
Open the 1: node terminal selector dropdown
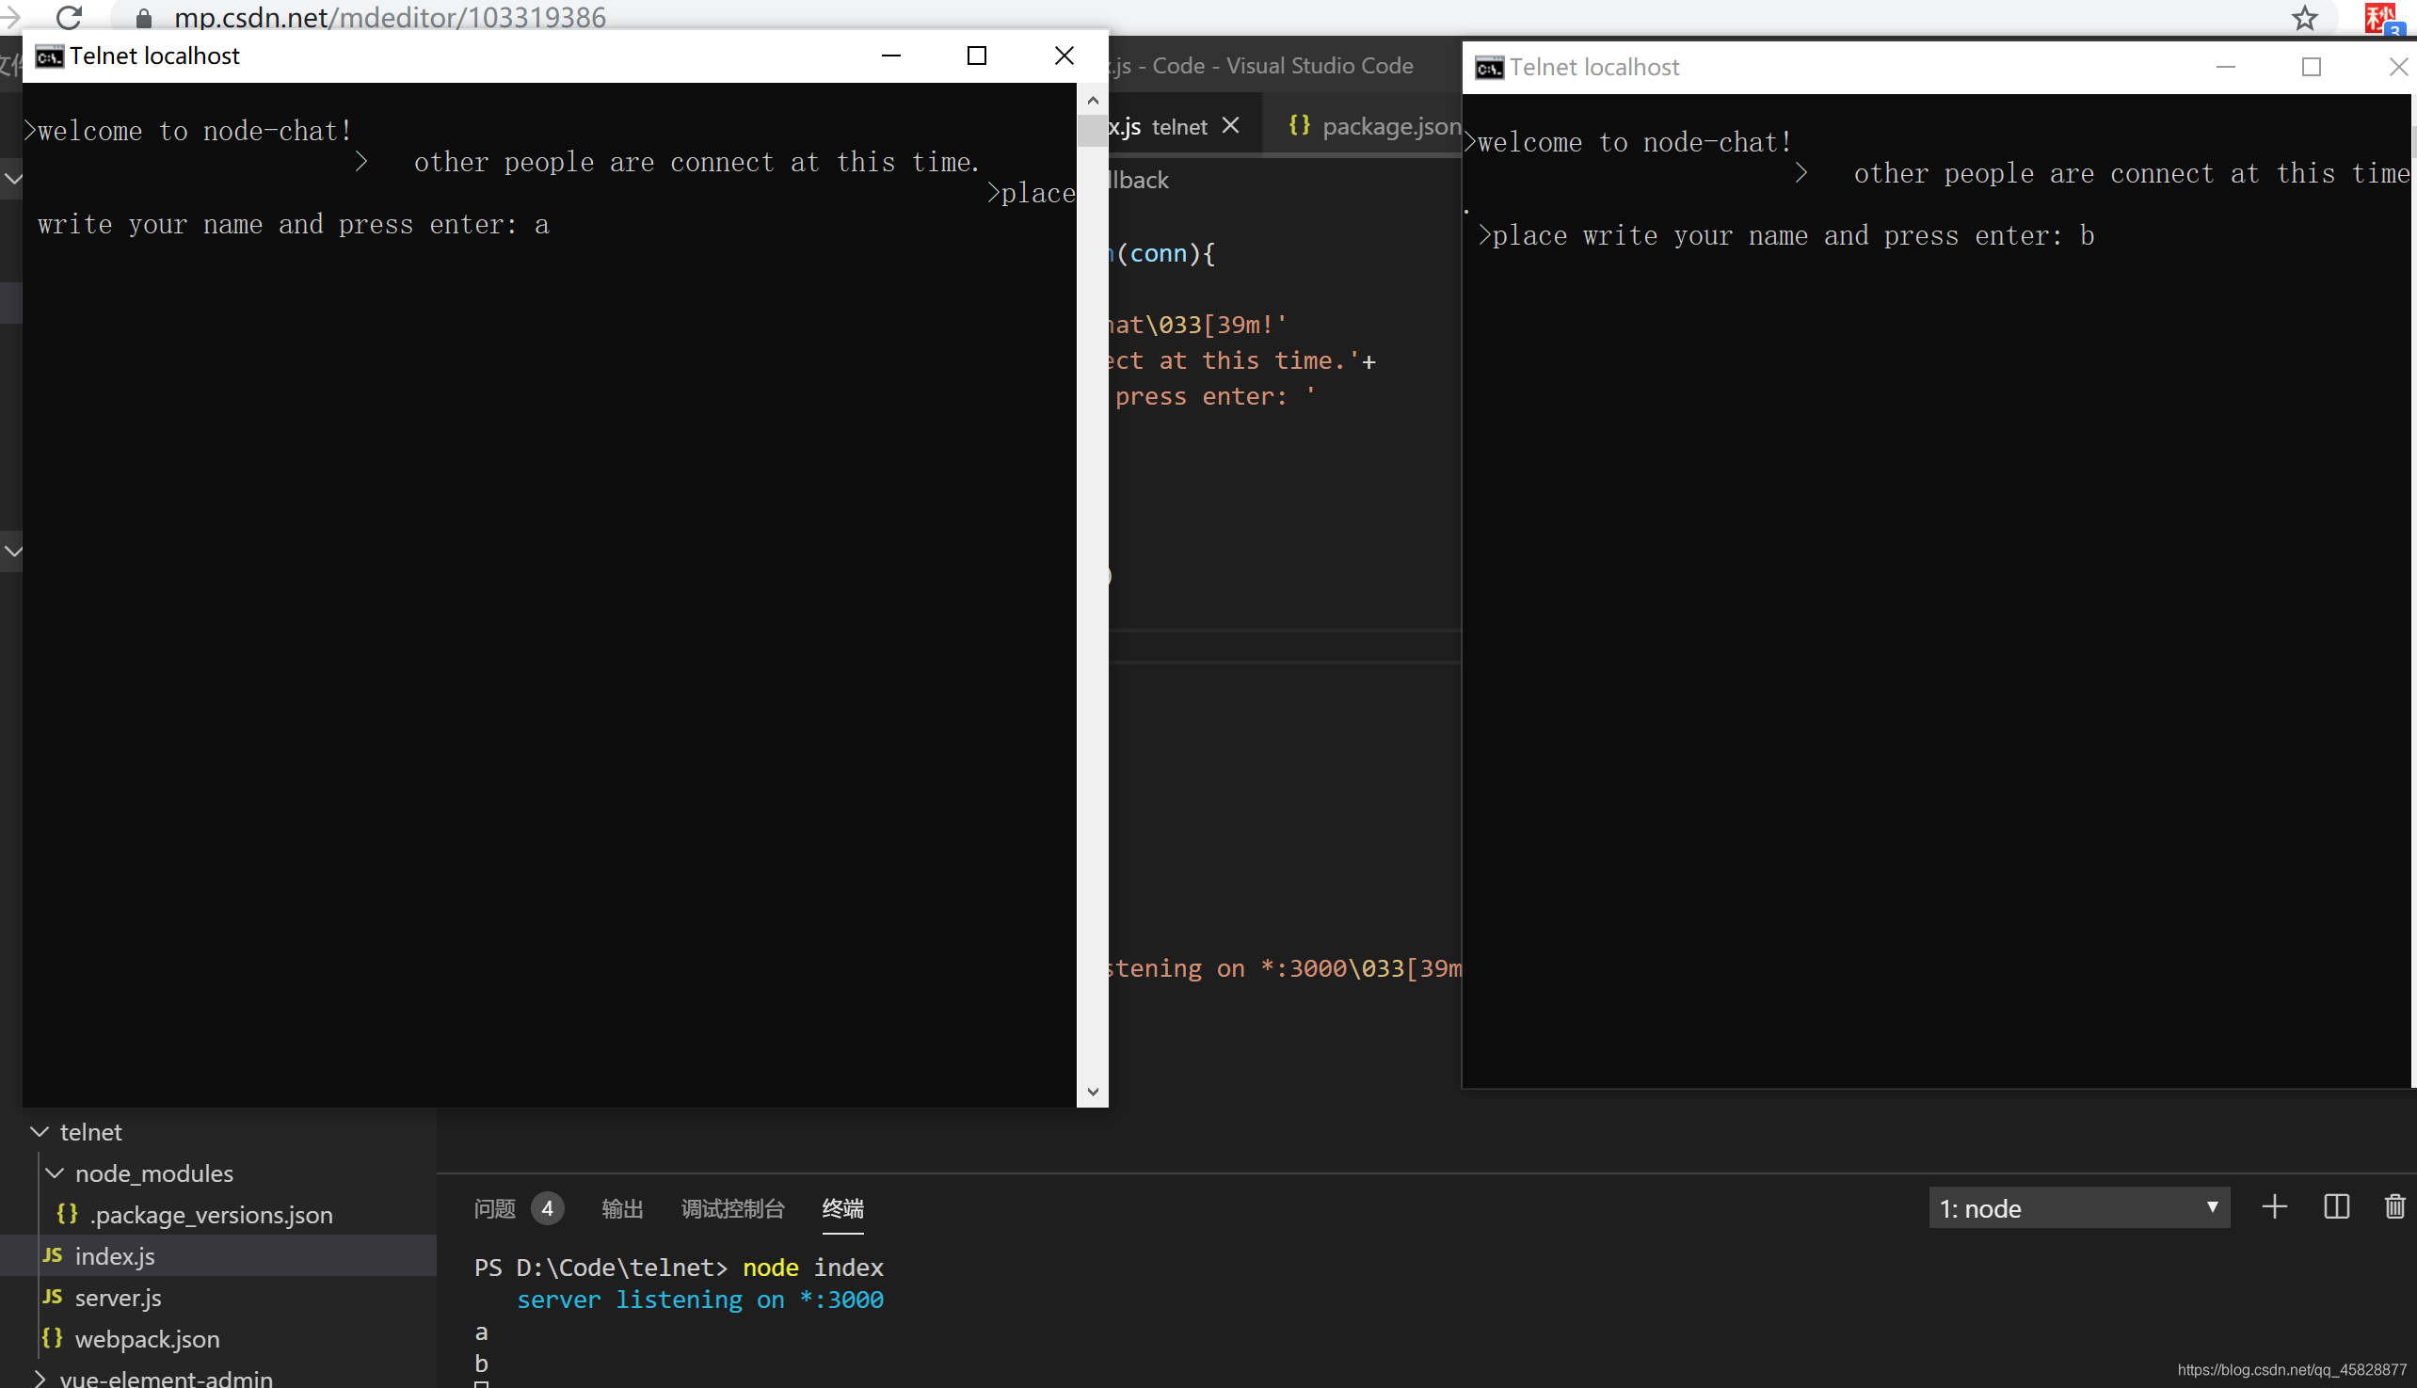pos(2078,1209)
